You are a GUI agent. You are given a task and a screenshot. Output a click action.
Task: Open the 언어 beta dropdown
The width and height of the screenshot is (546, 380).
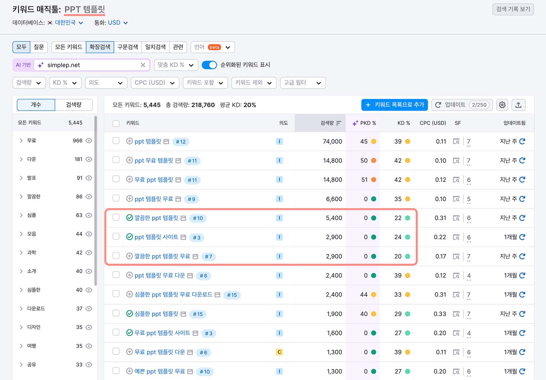pyautogui.click(x=213, y=47)
